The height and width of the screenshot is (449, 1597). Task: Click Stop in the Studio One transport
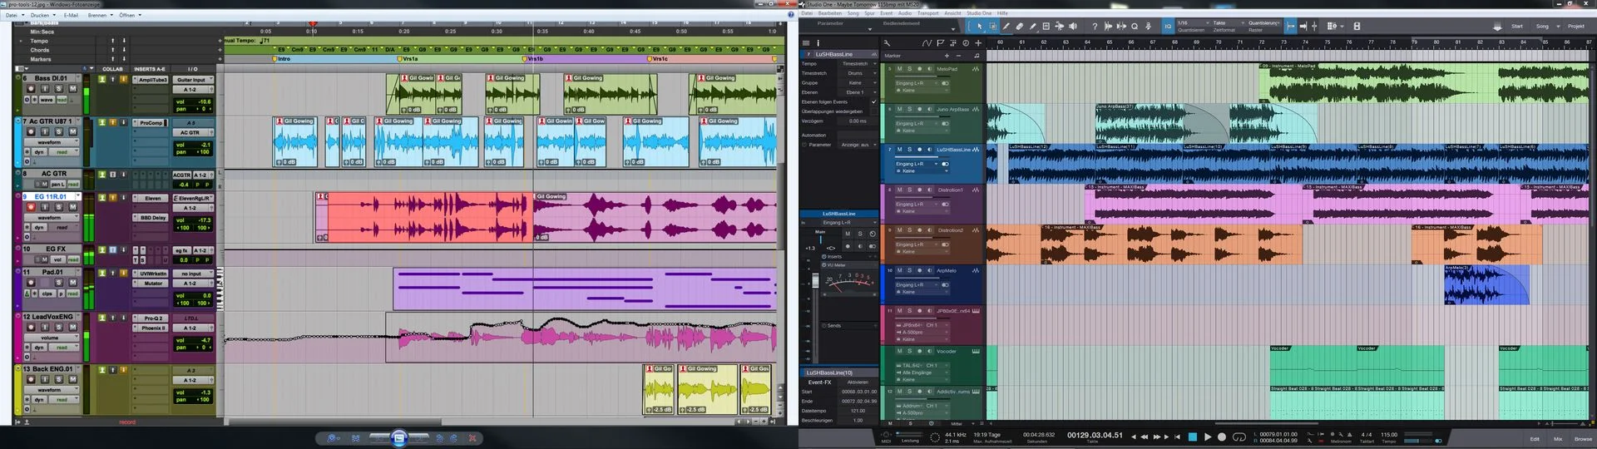coord(1193,437)
